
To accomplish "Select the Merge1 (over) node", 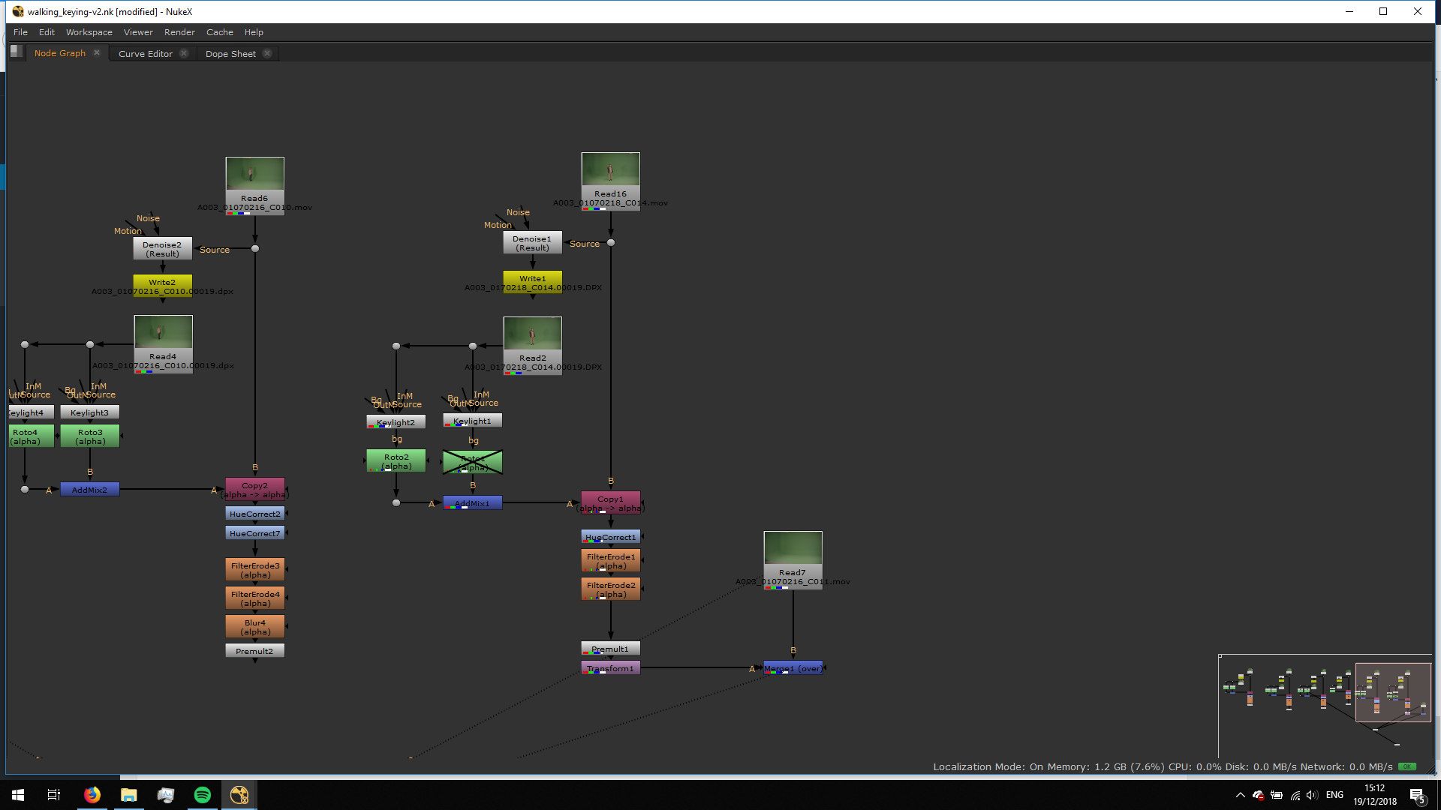I will click(x=793, y=668).
